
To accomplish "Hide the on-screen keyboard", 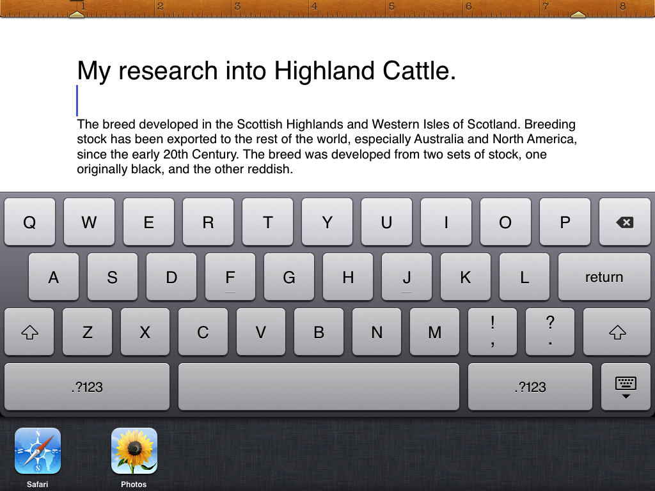I will click(x=626, y=387).
